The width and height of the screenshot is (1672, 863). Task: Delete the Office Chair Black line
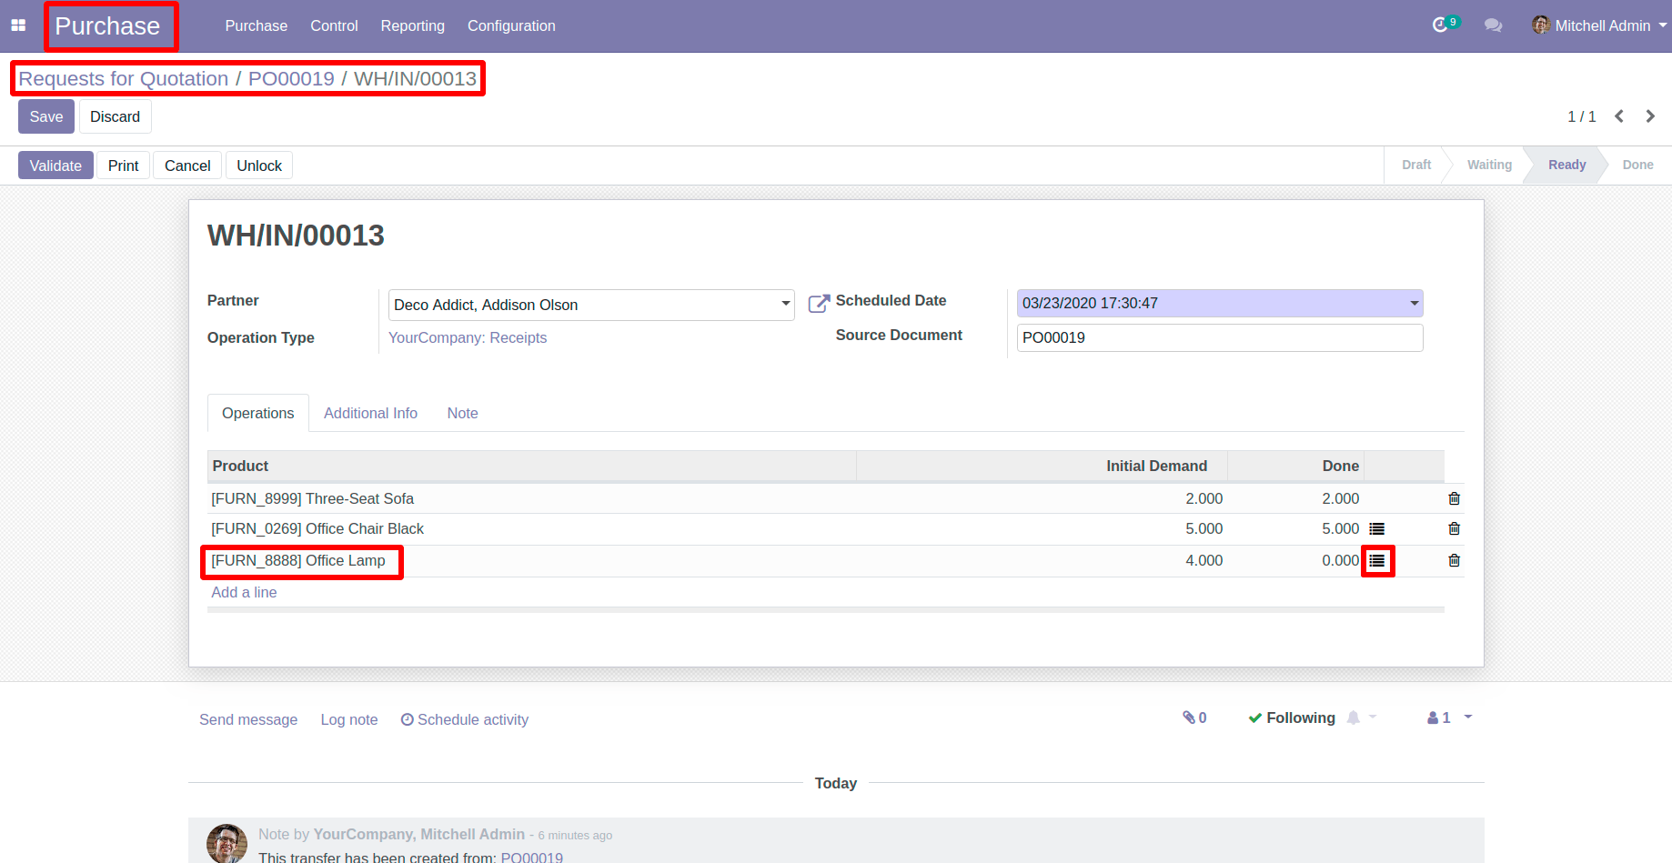point(1454,528)
